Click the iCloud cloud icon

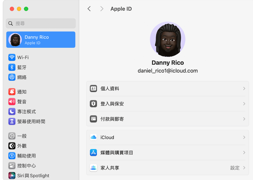click(x=94, y=137)
